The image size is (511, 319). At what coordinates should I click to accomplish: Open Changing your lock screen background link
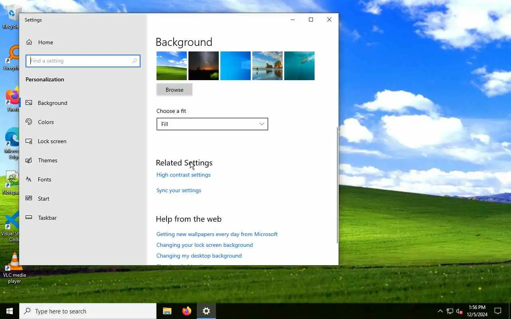(x=205, y=245)
